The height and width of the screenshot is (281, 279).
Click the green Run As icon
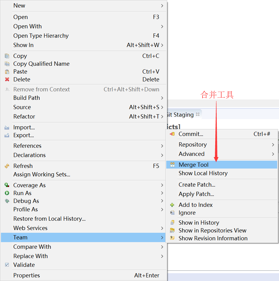(x=7, y=193)
